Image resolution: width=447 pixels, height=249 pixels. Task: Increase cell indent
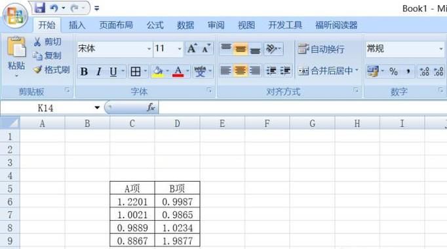click(285, 70)
